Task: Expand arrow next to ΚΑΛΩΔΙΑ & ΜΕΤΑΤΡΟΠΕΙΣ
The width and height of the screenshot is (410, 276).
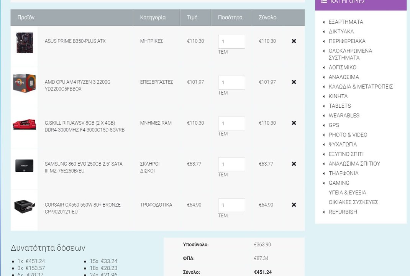Action: 324,87
